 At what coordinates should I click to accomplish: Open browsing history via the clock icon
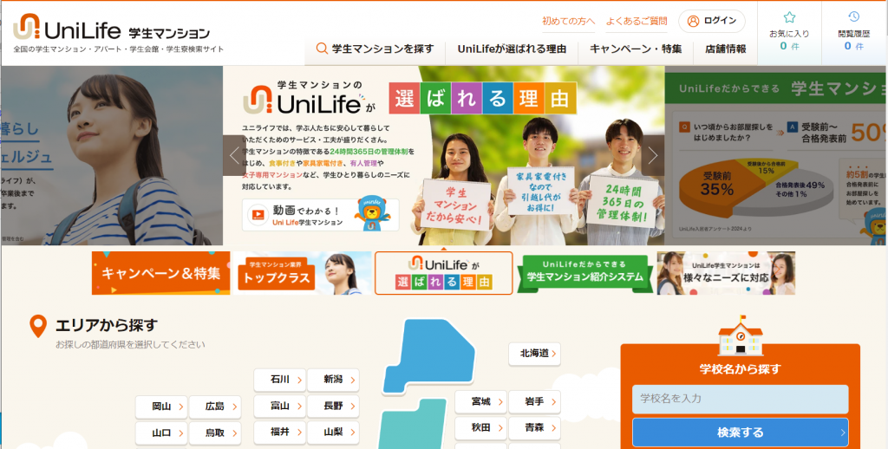click(854, 16)
